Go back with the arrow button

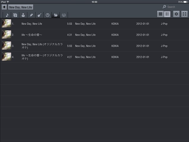pos(4,7)
